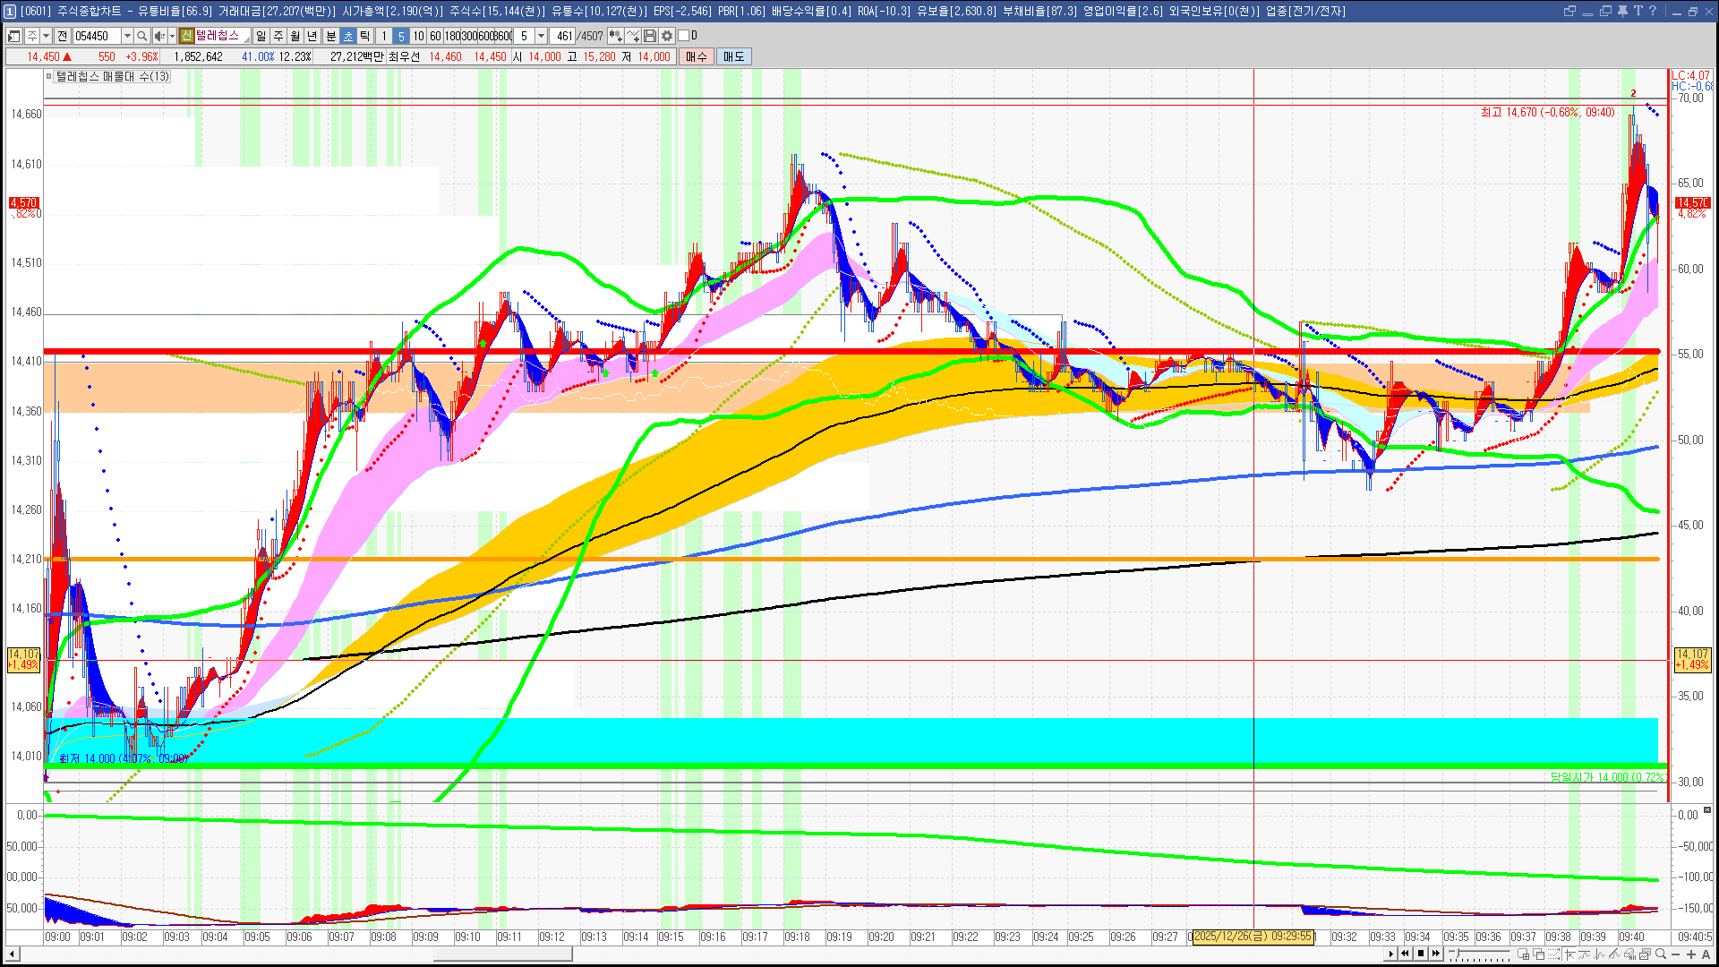Toggle the 텔레칩스 매물대 indicator checkbox
The width and height of the screenshot is (1719, 967).
click(49, 77)
